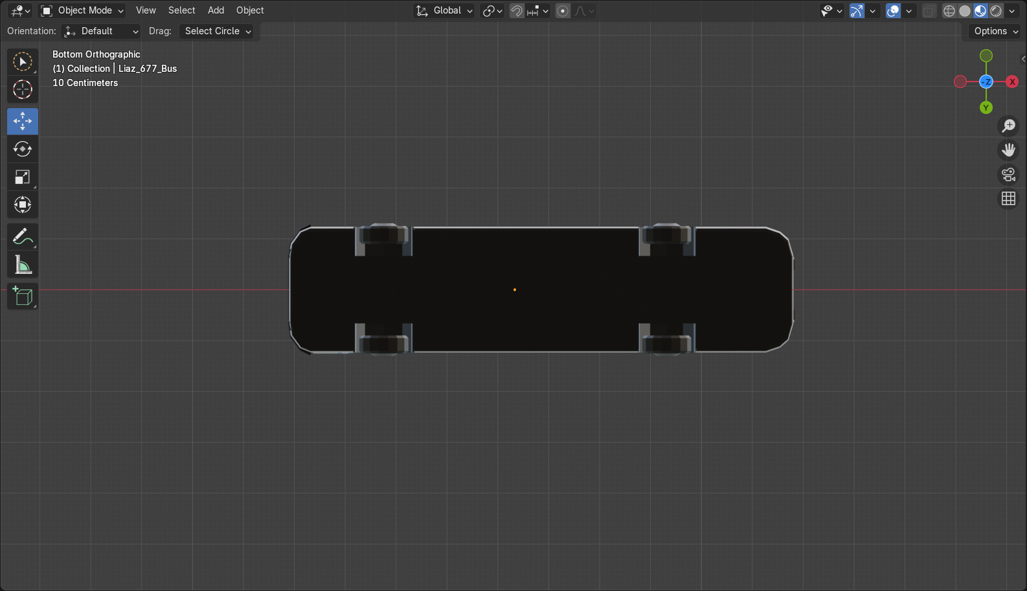Select the Measure ruler tool
Image resolution: width=1027 pixels, height=591 pixels.
[23, 265]
